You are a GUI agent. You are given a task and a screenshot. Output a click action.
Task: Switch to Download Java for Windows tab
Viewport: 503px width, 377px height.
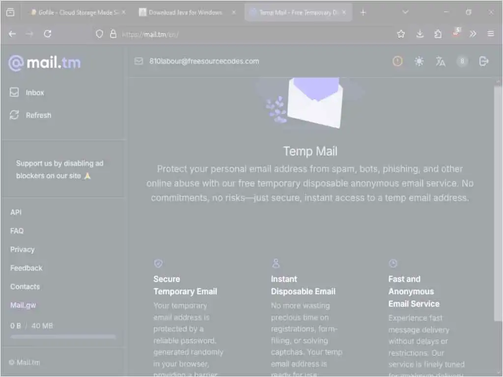click(185, 12)
